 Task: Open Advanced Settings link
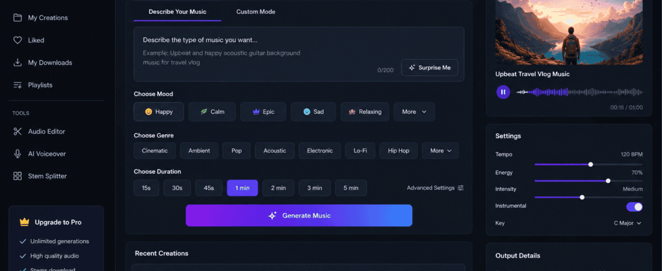coord(435,188)
